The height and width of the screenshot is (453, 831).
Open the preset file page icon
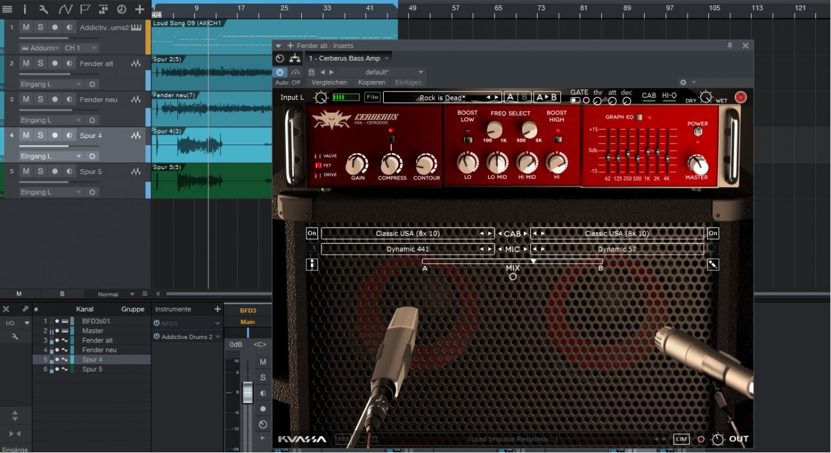312,72
